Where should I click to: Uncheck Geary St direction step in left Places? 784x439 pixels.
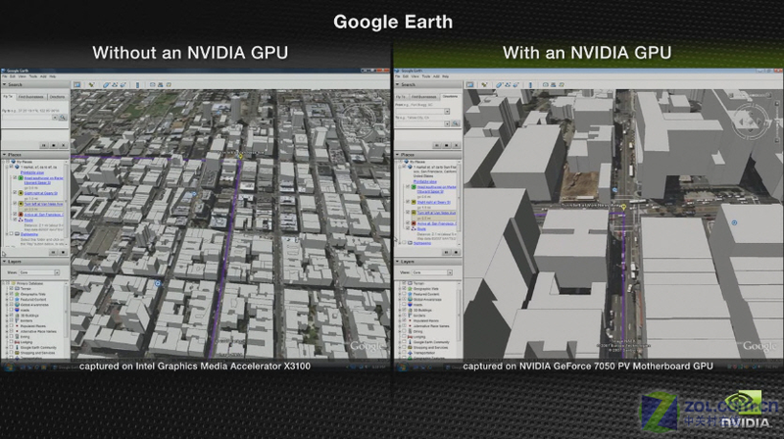tap(15, 193)
